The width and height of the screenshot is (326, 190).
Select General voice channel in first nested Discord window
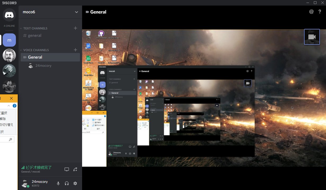[x=122, y=93]
